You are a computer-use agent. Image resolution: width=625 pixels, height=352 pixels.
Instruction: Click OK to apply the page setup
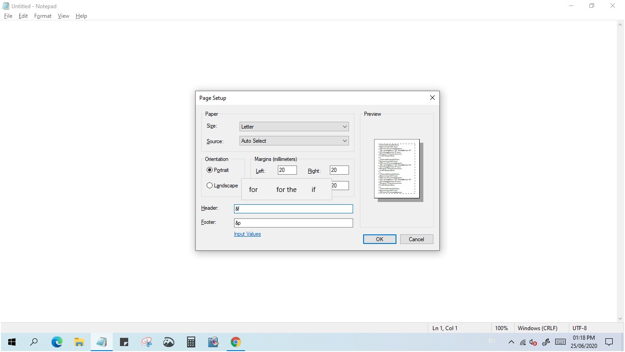tap(379, 239)
